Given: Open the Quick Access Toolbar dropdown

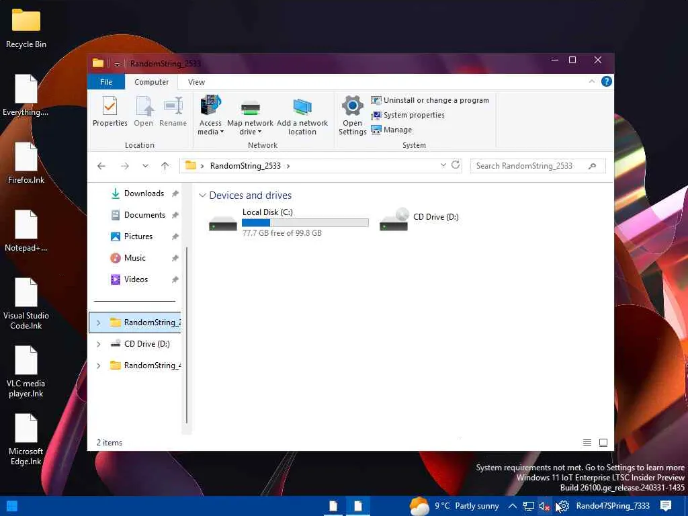Looking at the screenshot, I should [117, 64].
